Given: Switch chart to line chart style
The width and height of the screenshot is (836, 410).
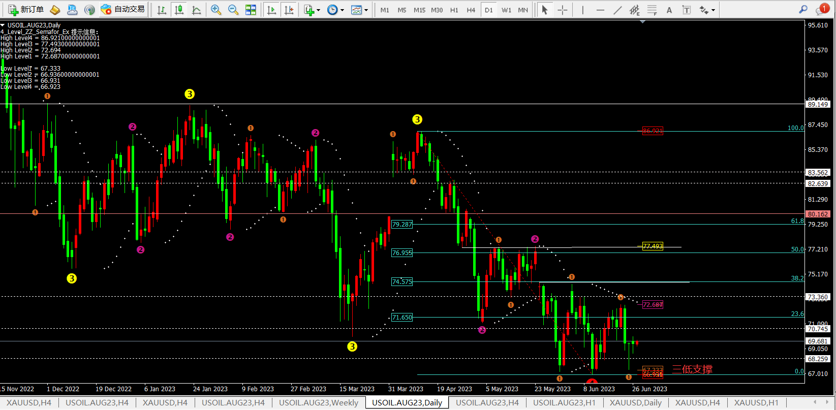Looking at the screenshot, I should (x=196, y=10).
